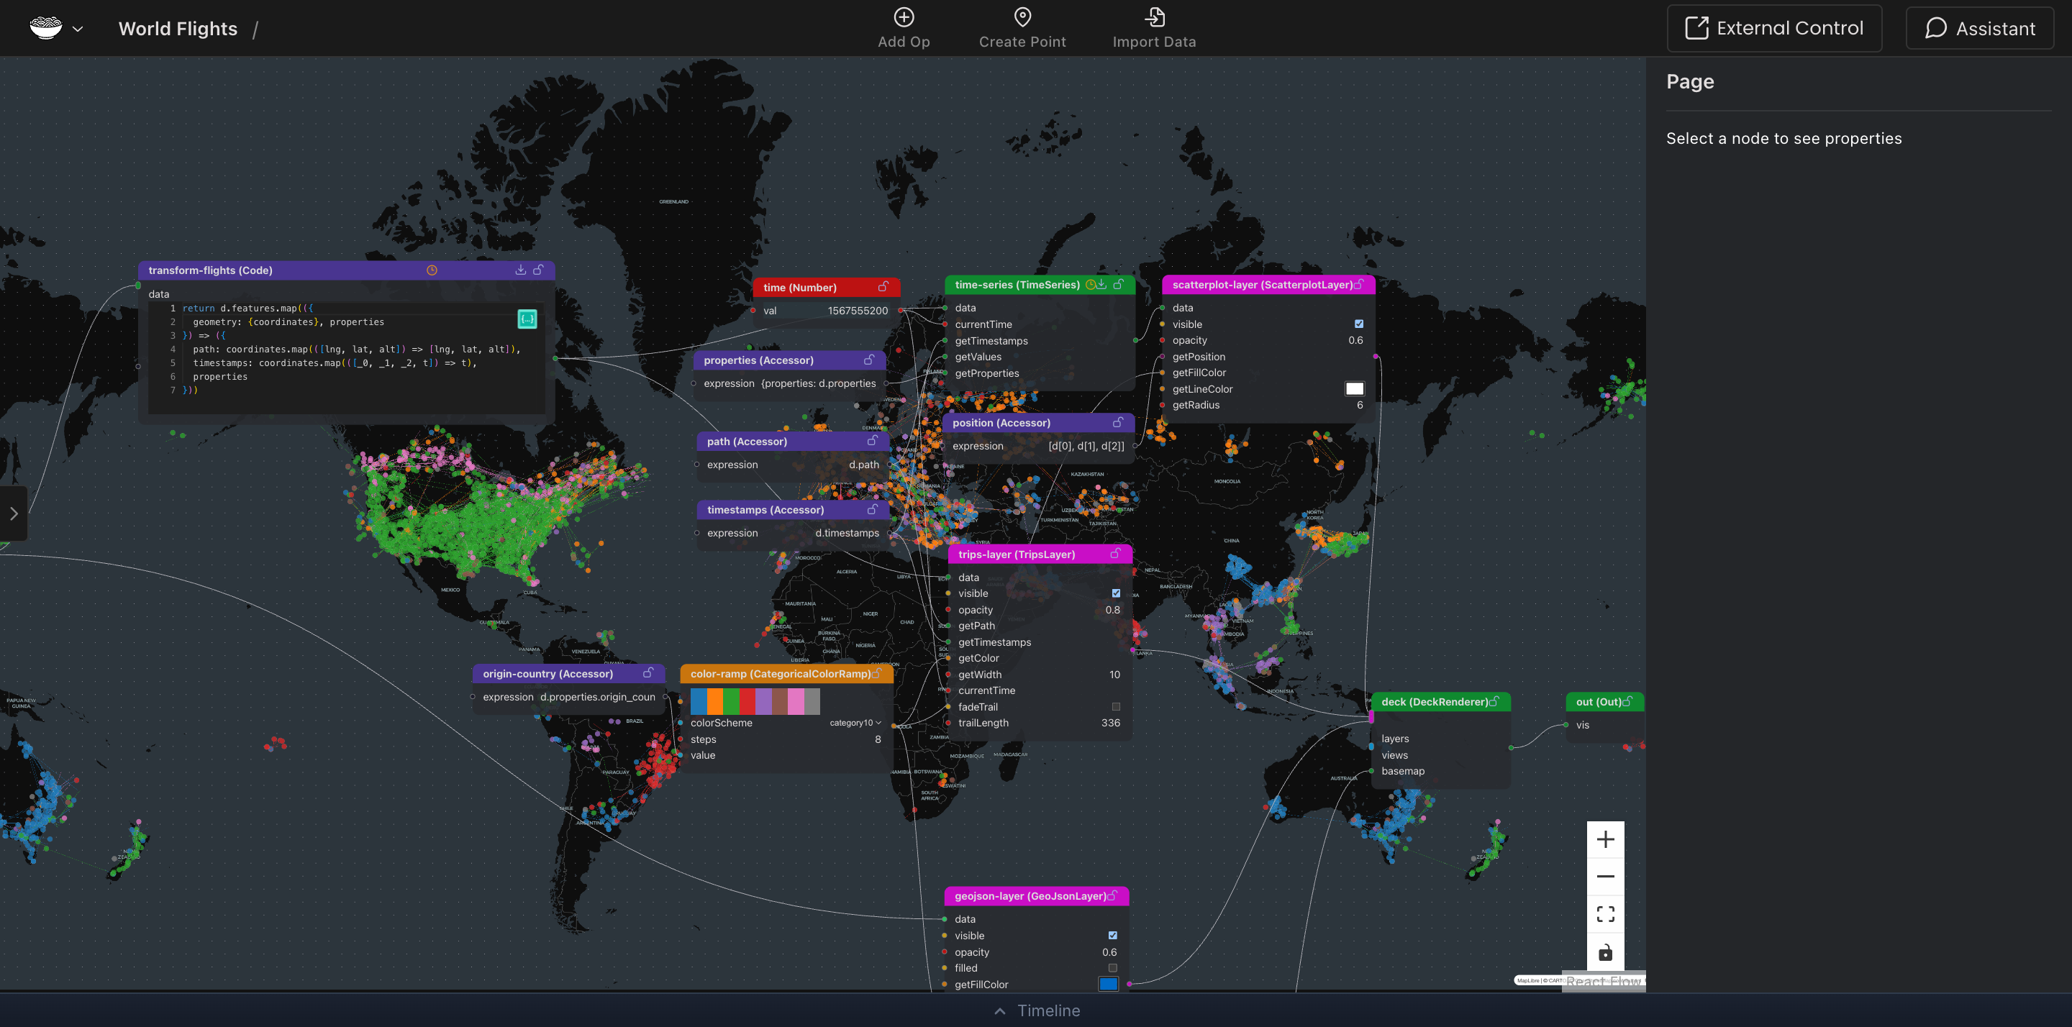Click download icon on time-series node
This screenshot has width=2072, height=1027.
[x=1102, y=285]
